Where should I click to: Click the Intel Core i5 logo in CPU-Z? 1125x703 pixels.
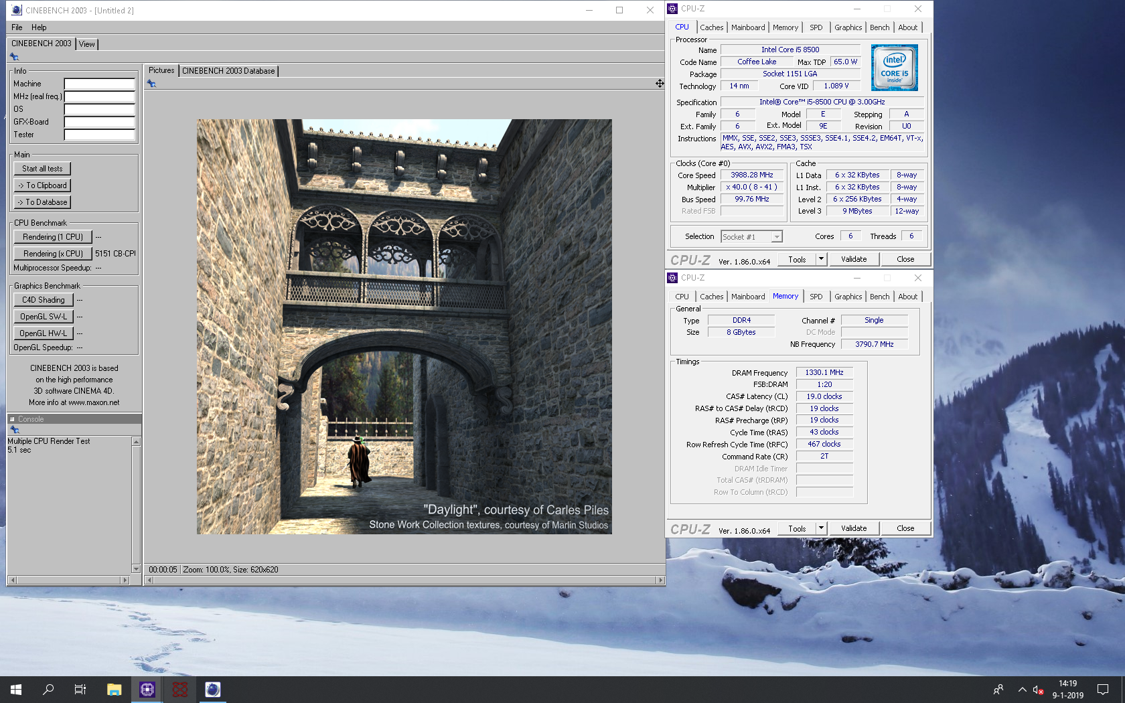(894, 68)
